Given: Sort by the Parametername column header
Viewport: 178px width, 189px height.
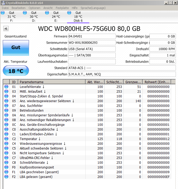Looking at the screenshot, I should coord(52,82).
